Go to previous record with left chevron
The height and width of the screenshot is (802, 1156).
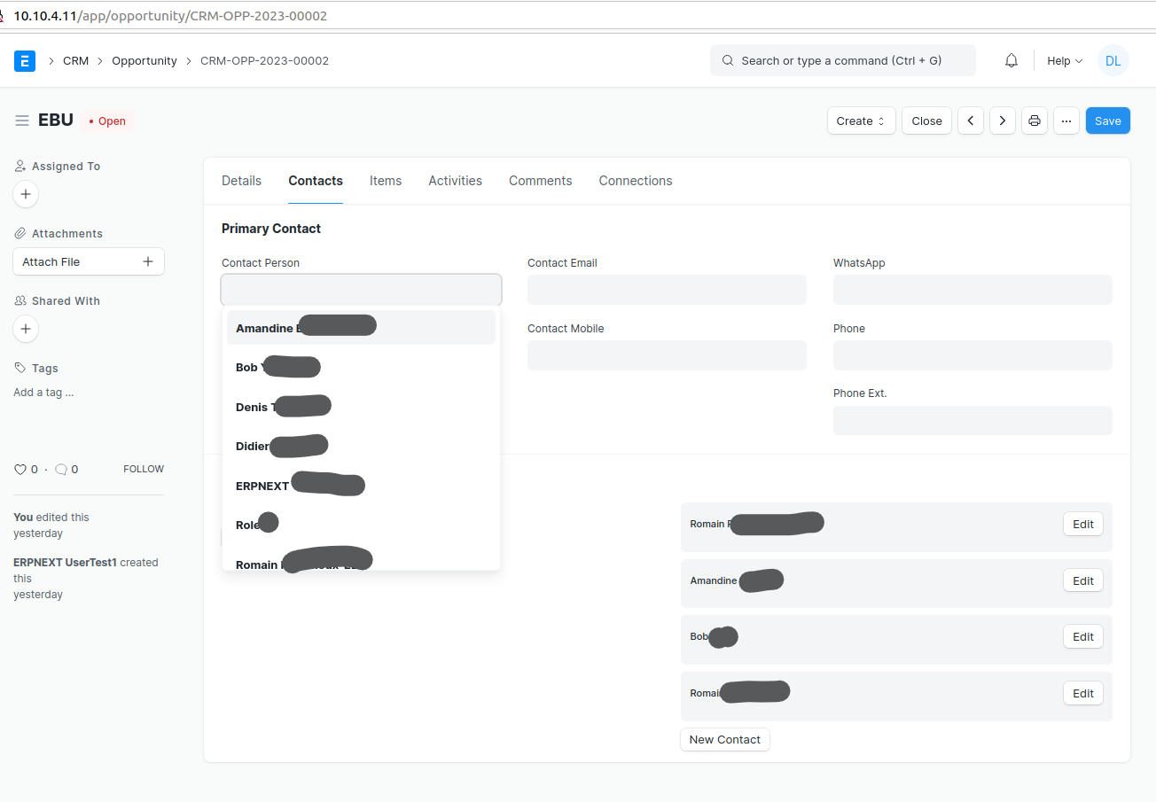[x=970, y=121]
